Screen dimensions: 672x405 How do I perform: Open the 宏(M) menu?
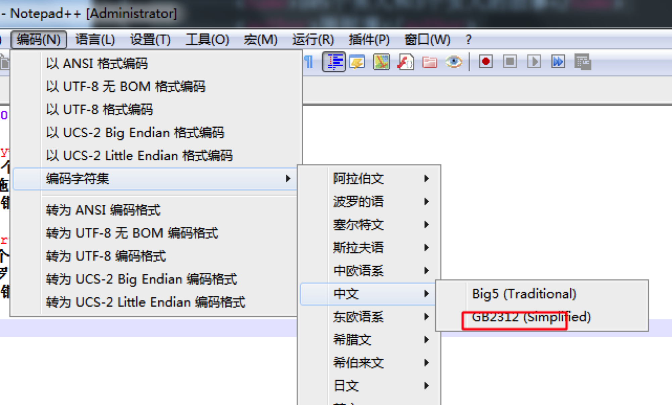tap(260, 40)
